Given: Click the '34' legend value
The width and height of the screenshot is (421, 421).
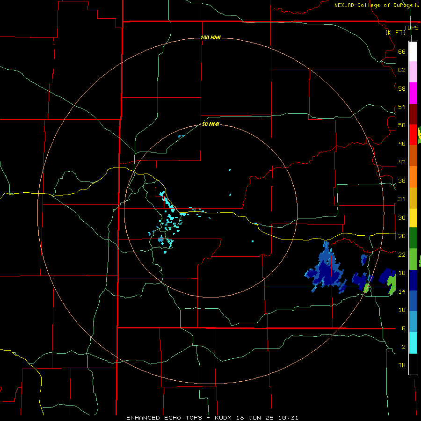Looking at the screenshot, I should 402,199.
